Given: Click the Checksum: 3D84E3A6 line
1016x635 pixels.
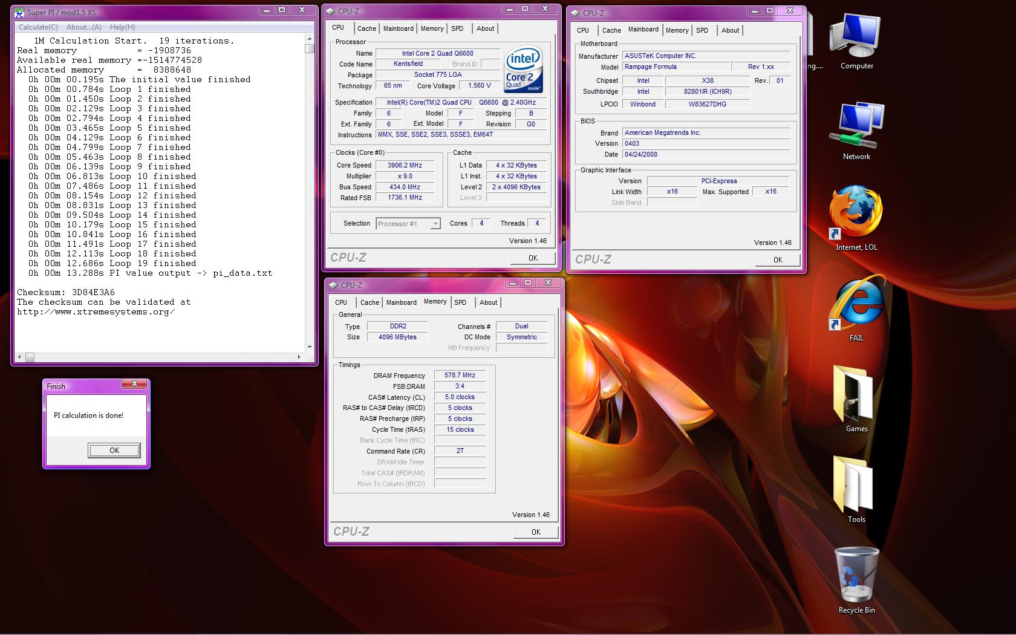Looking at the screenshot, I should pos(66,293).
